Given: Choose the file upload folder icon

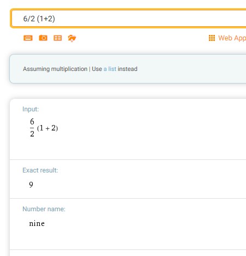Looking at the screenshot, I should tap(72, 38).
